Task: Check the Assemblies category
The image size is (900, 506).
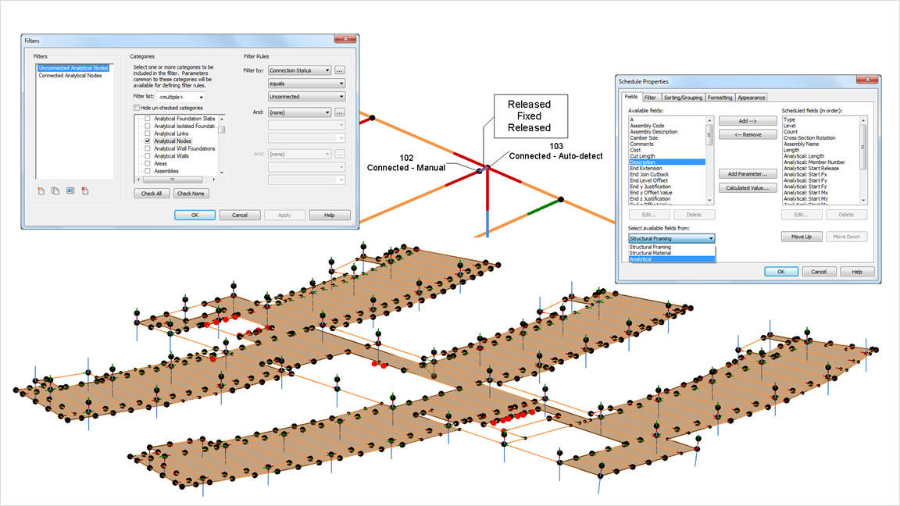Action: tap(148, 171)
